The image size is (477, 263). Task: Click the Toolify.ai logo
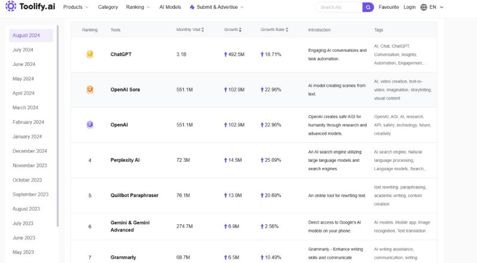pos(30,7)
